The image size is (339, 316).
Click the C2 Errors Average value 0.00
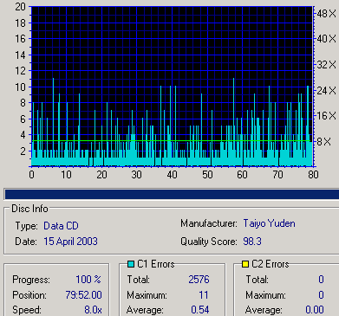pos(315,310)
